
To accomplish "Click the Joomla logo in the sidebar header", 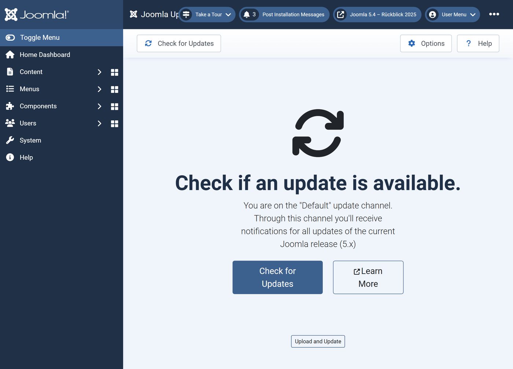I will click(x=37, y=15).
